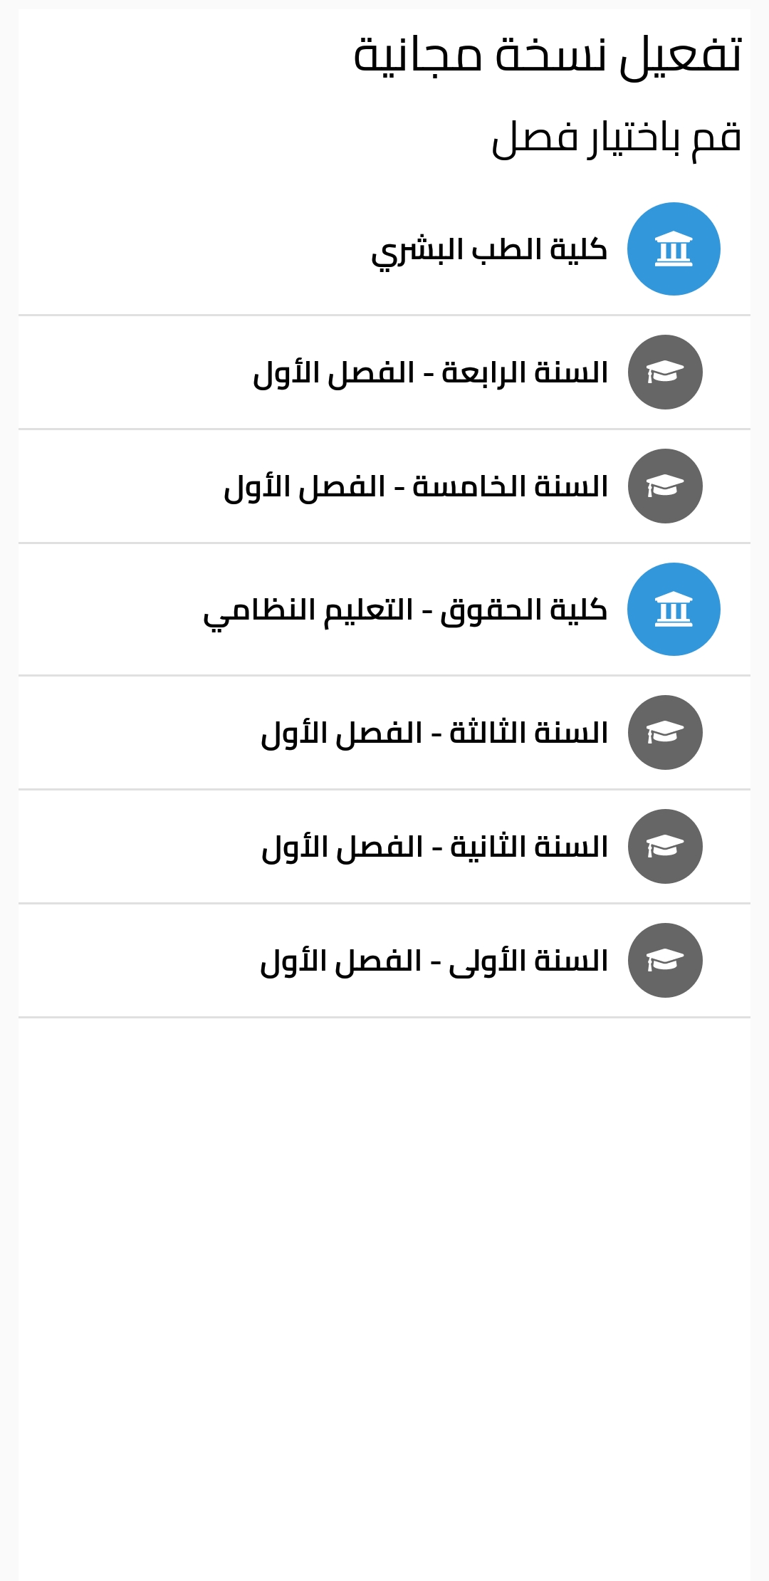Click graduation cap icon beside السنة الخامسة

(x=665, y=486)
